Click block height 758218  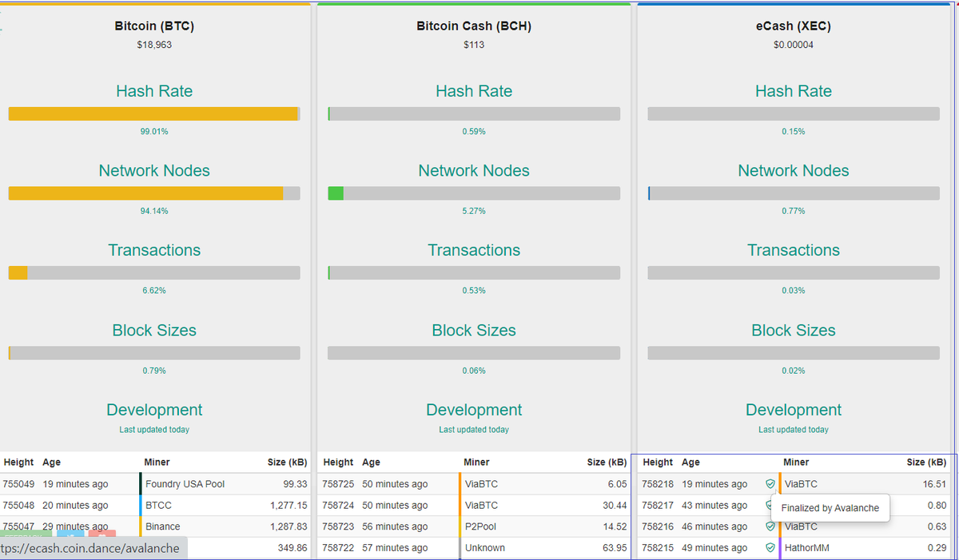point(658,484)
